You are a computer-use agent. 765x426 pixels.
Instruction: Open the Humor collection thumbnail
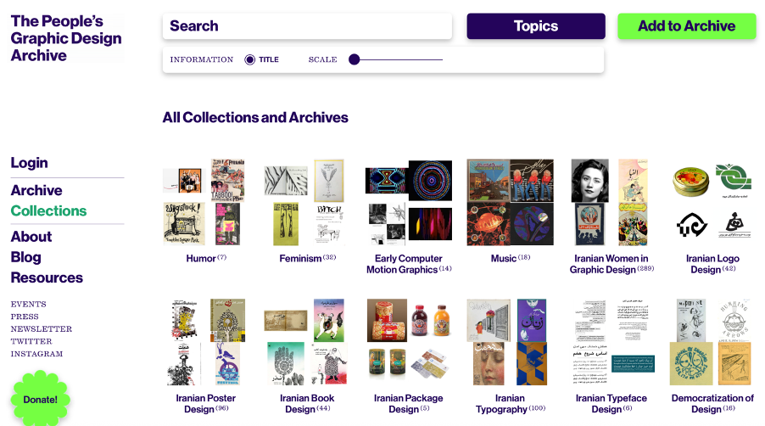pos(205,202)
